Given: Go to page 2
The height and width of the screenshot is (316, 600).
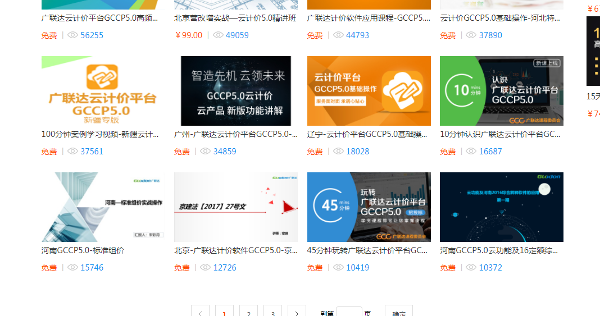Looking at the screenshot, I should pos(248,312).
